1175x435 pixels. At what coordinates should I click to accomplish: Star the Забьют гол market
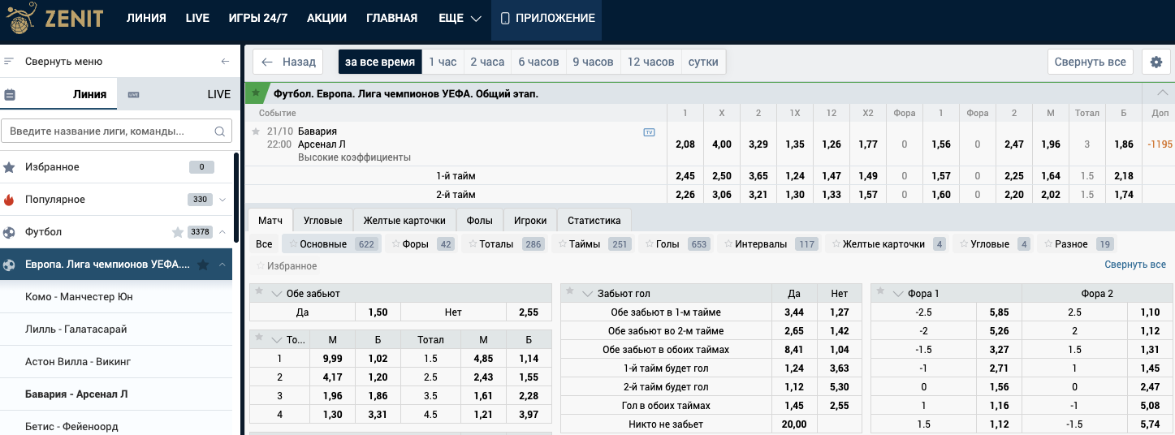pyautogui.click(x=570, y=290)
